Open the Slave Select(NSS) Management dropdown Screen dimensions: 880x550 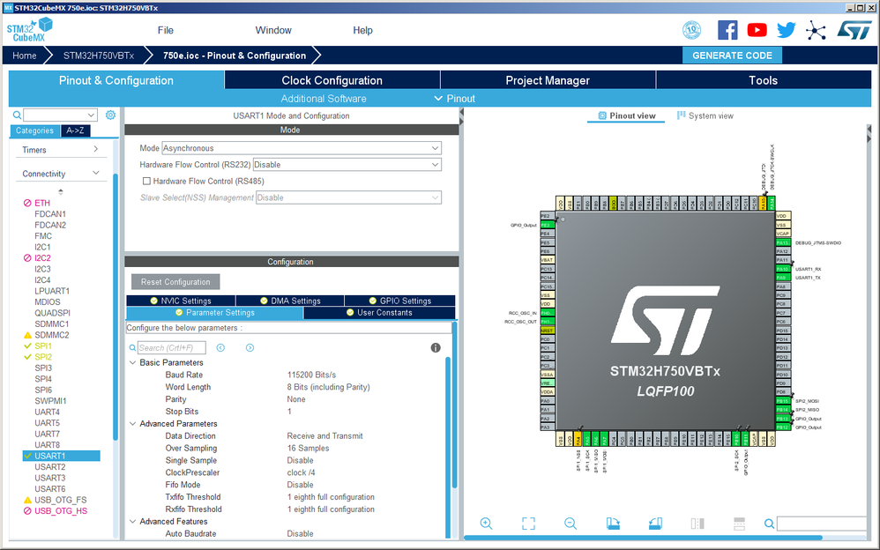pos(348,197)
